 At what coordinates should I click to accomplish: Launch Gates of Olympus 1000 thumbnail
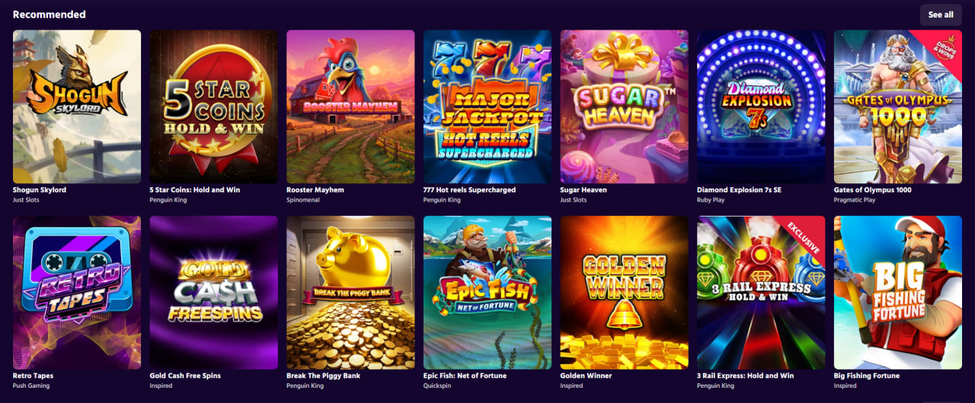(898, 106)
